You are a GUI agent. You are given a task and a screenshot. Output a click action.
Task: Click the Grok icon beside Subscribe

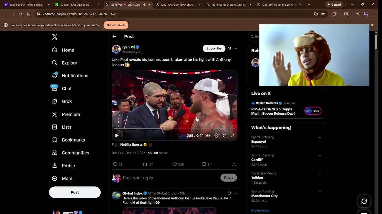tap(229, 48)
